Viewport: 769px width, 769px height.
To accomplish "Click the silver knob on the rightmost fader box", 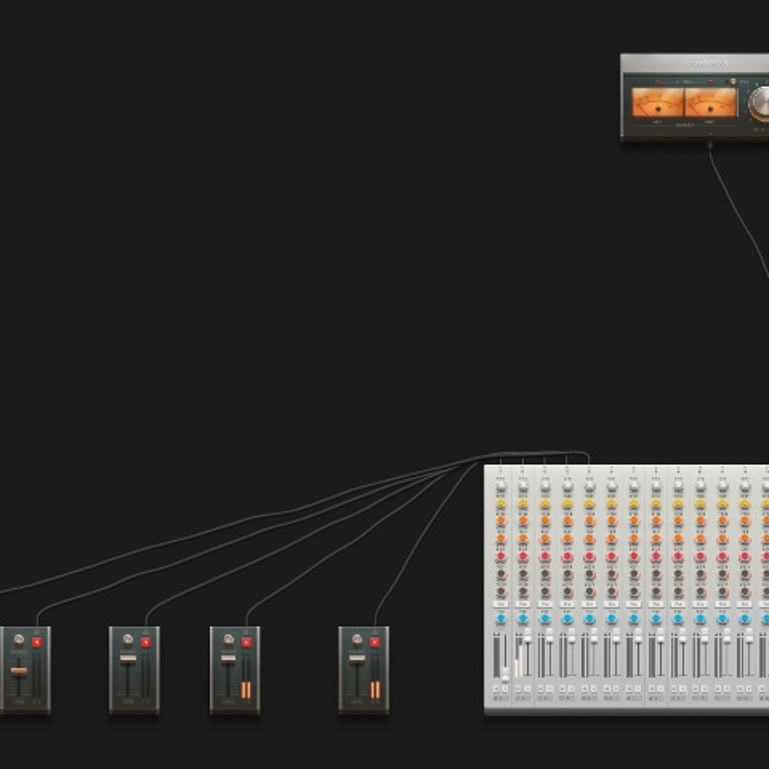I will click(357, 640).
